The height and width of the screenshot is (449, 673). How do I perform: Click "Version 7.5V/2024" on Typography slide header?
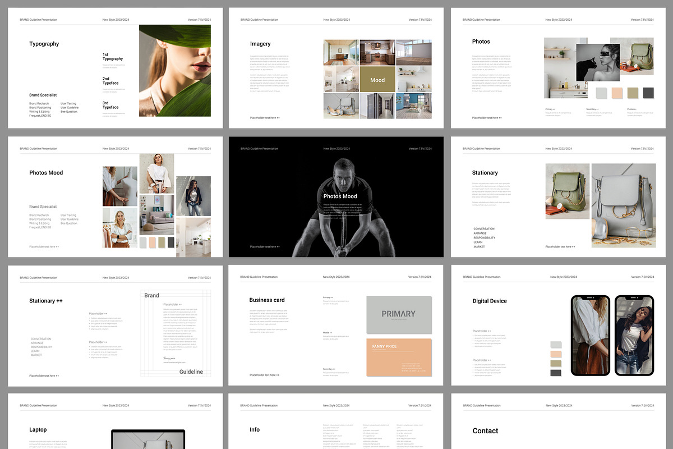(200, 20)
